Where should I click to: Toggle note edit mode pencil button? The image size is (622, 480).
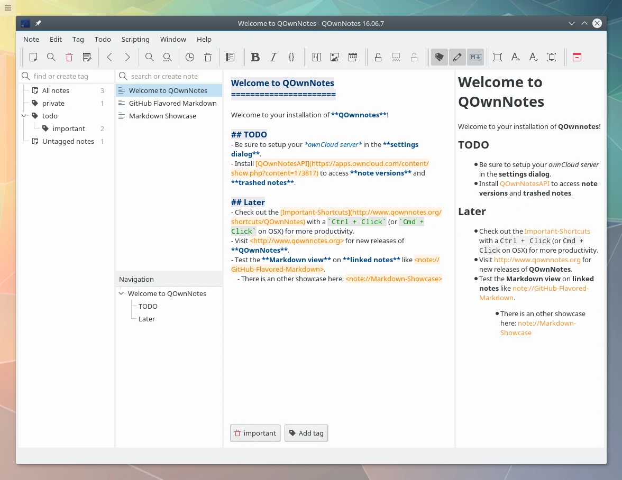coord(457,57)
